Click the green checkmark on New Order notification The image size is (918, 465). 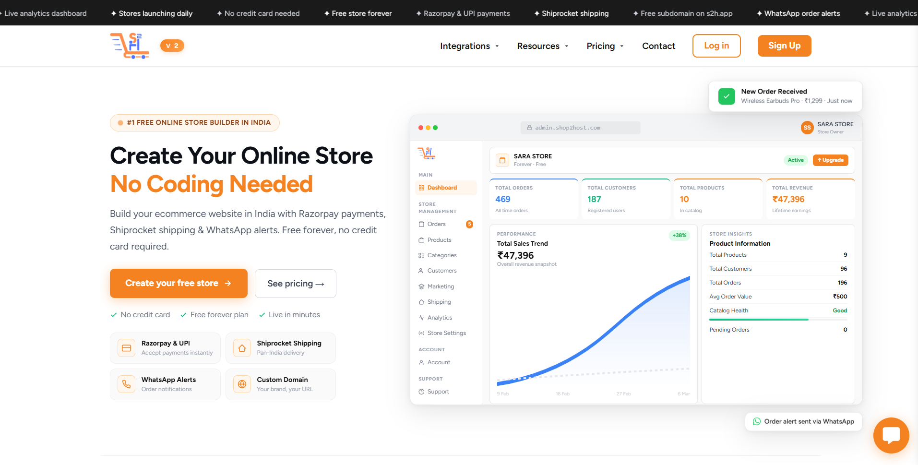click(727, 96)
